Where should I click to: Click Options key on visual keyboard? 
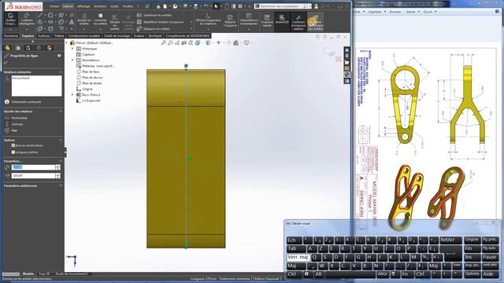(472, 274)
